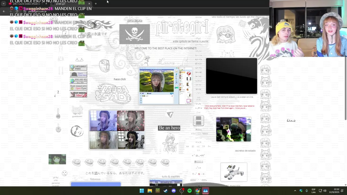Open Steam from the taskbar
The width and height of the screenshot is (347, 195).
tap(166, 191)
